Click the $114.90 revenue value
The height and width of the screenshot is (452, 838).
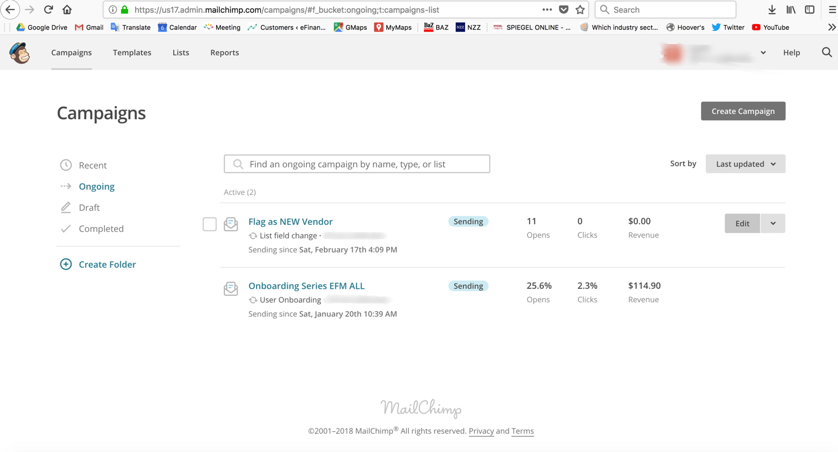coord(644,286)
